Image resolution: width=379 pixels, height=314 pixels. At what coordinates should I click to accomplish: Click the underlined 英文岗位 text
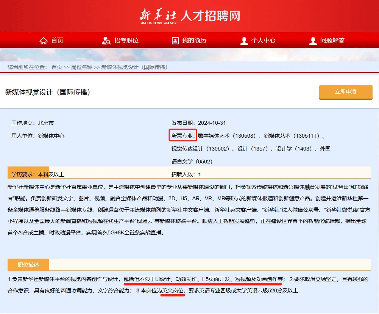coord(173,291)
